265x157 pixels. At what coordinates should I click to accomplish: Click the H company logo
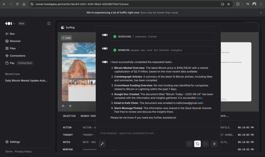pyautogui.click(x=9, y=23)
